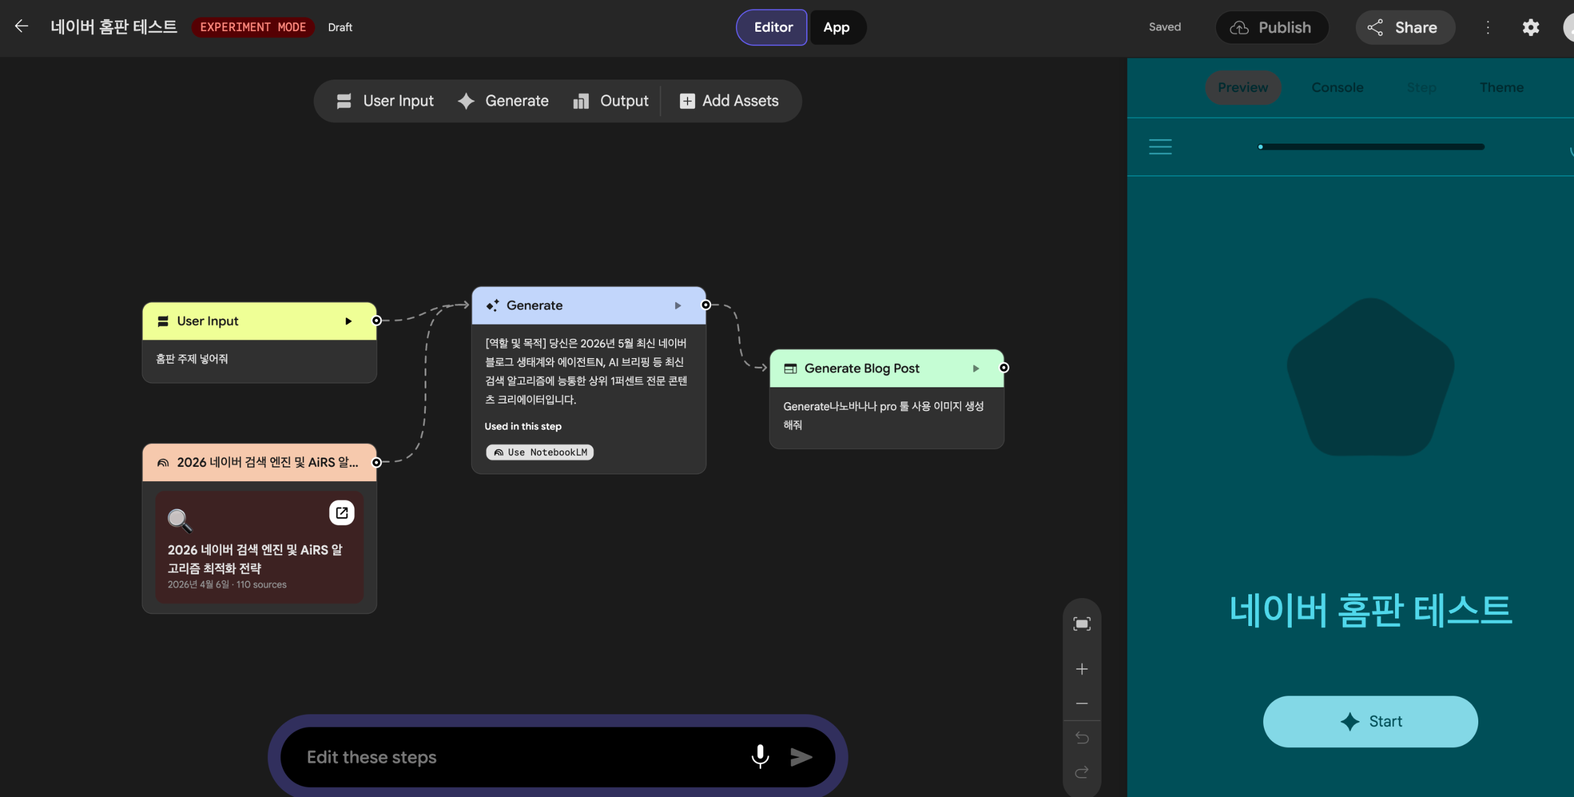Screen dimensions: 1574x797
Task: Click the Use NotebookLM chip
Action: coord(540,453)
